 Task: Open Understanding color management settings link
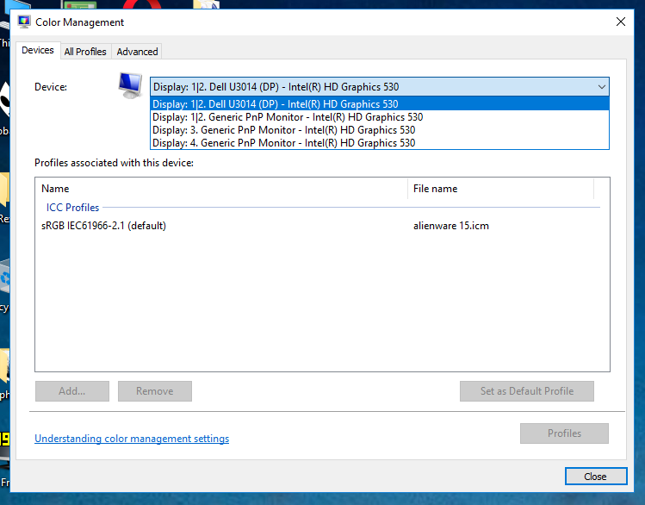pyautogui.click(x=132, y=439)
